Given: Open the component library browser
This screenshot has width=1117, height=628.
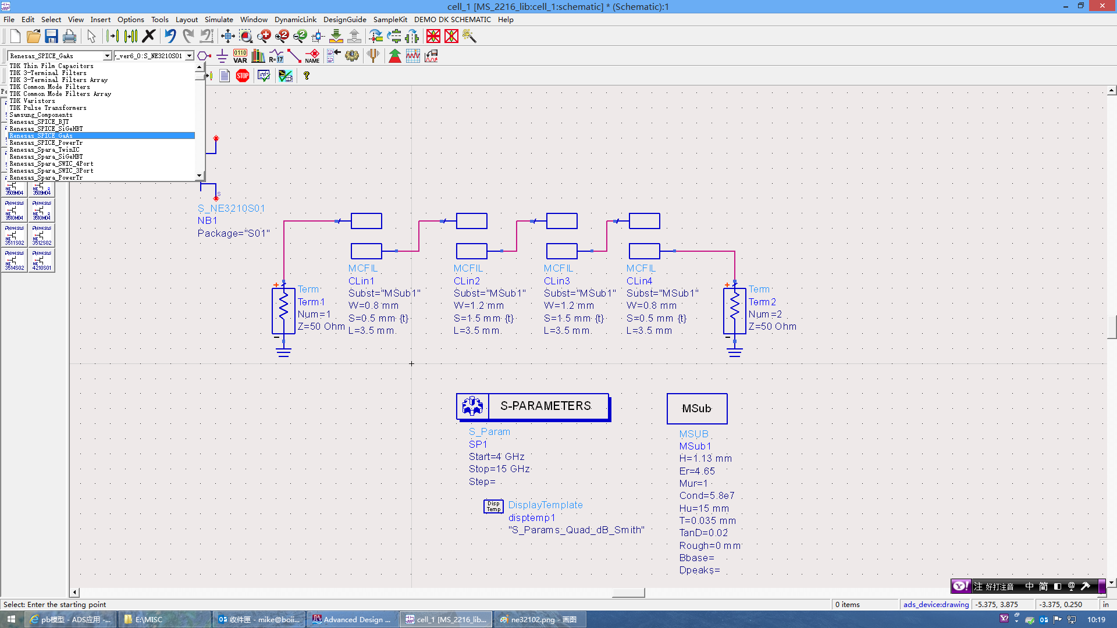Looking at the screenshot, I should tap(258, 56).
